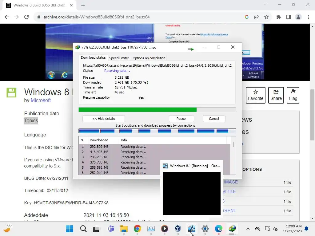
Task: Cancel the ISO download
Action: [x=214, y=119]
